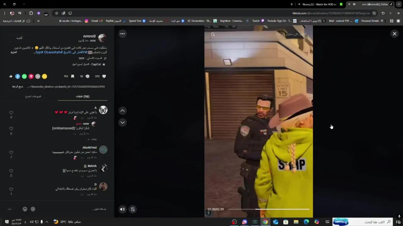Go to the next video arrow
Image resolution: width=403 pixels, height=226 pixels.
(122, 122)
